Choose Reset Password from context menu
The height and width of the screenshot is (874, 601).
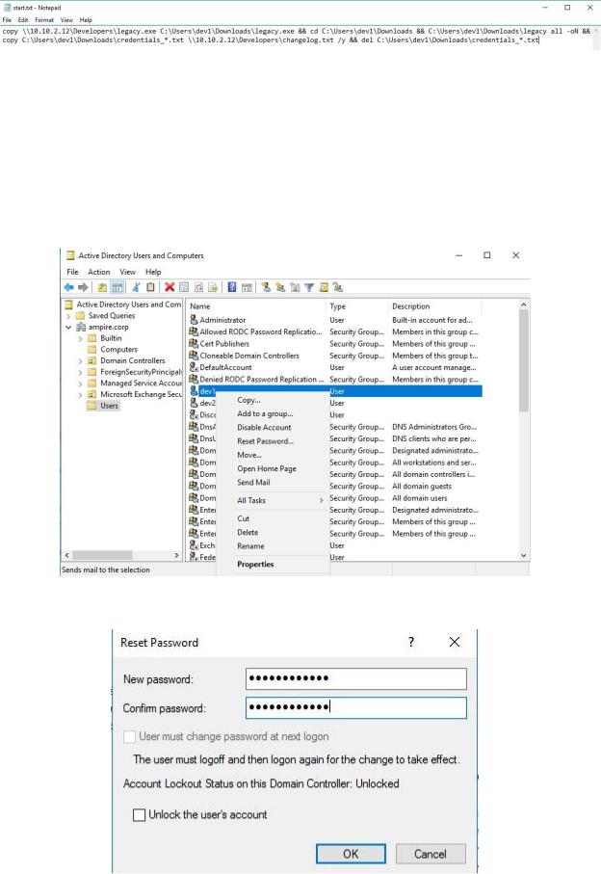pyautogui.click(x=273, y=441)
